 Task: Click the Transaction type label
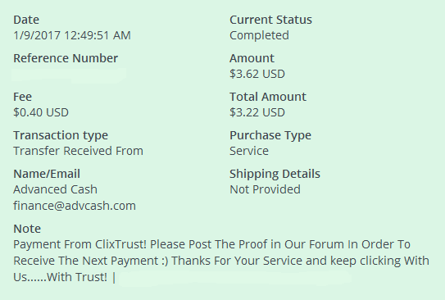(61, 136)
